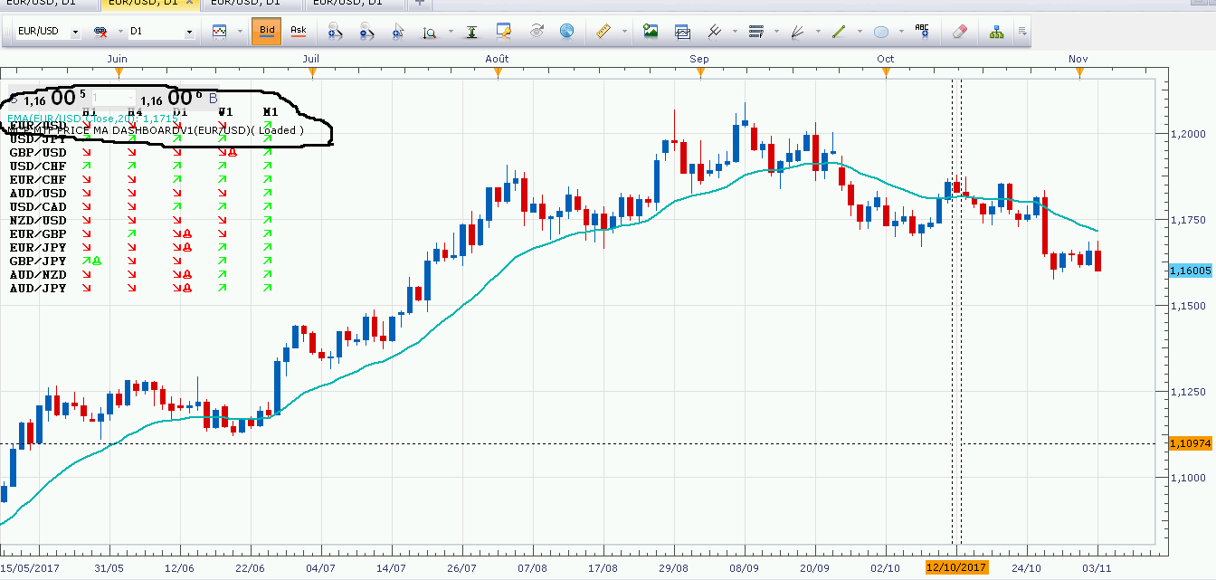Click the chain-link icon with red X
Image resolution: width=1216 pixels, height=580 pixels.
[101, 32]
